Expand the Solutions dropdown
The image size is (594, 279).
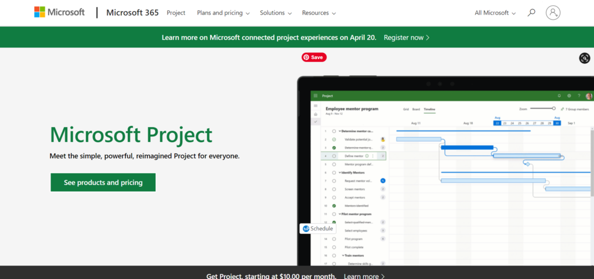tap(276, 13)
